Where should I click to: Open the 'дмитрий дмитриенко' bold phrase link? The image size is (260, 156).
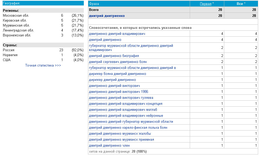[107, 16]
